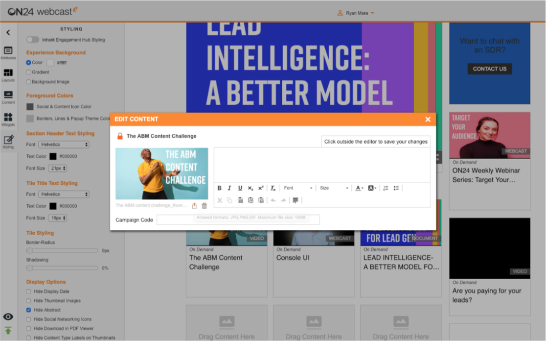The height and width of the screenshot is (341, 546).
Task: Open the Widgets panel
Action: (x=8, y=119)
